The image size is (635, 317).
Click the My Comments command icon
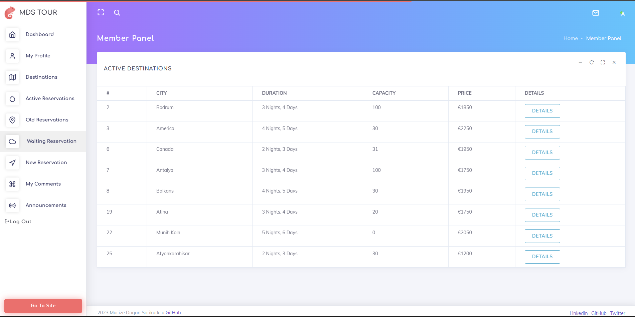12,184
